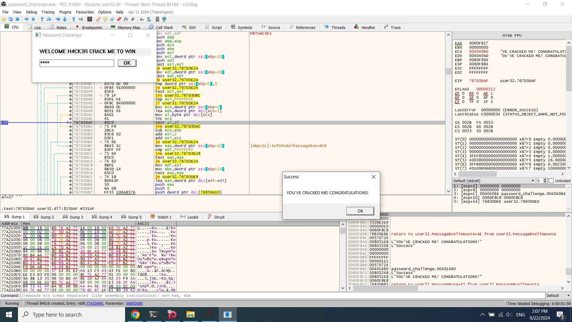Toggle the Unlocked checkbox in call arguments
This screenshot has height=322, width=572.
click(551, 181)
